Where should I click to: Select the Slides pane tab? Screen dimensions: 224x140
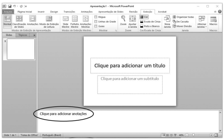[9, 35]
